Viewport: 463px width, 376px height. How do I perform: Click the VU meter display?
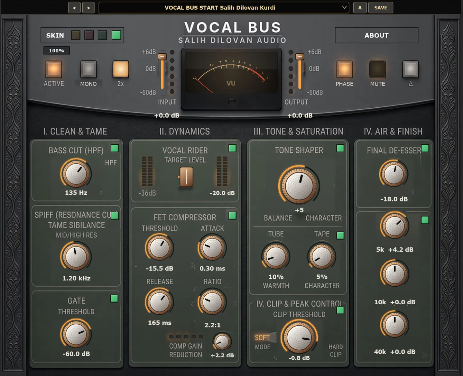232,79
